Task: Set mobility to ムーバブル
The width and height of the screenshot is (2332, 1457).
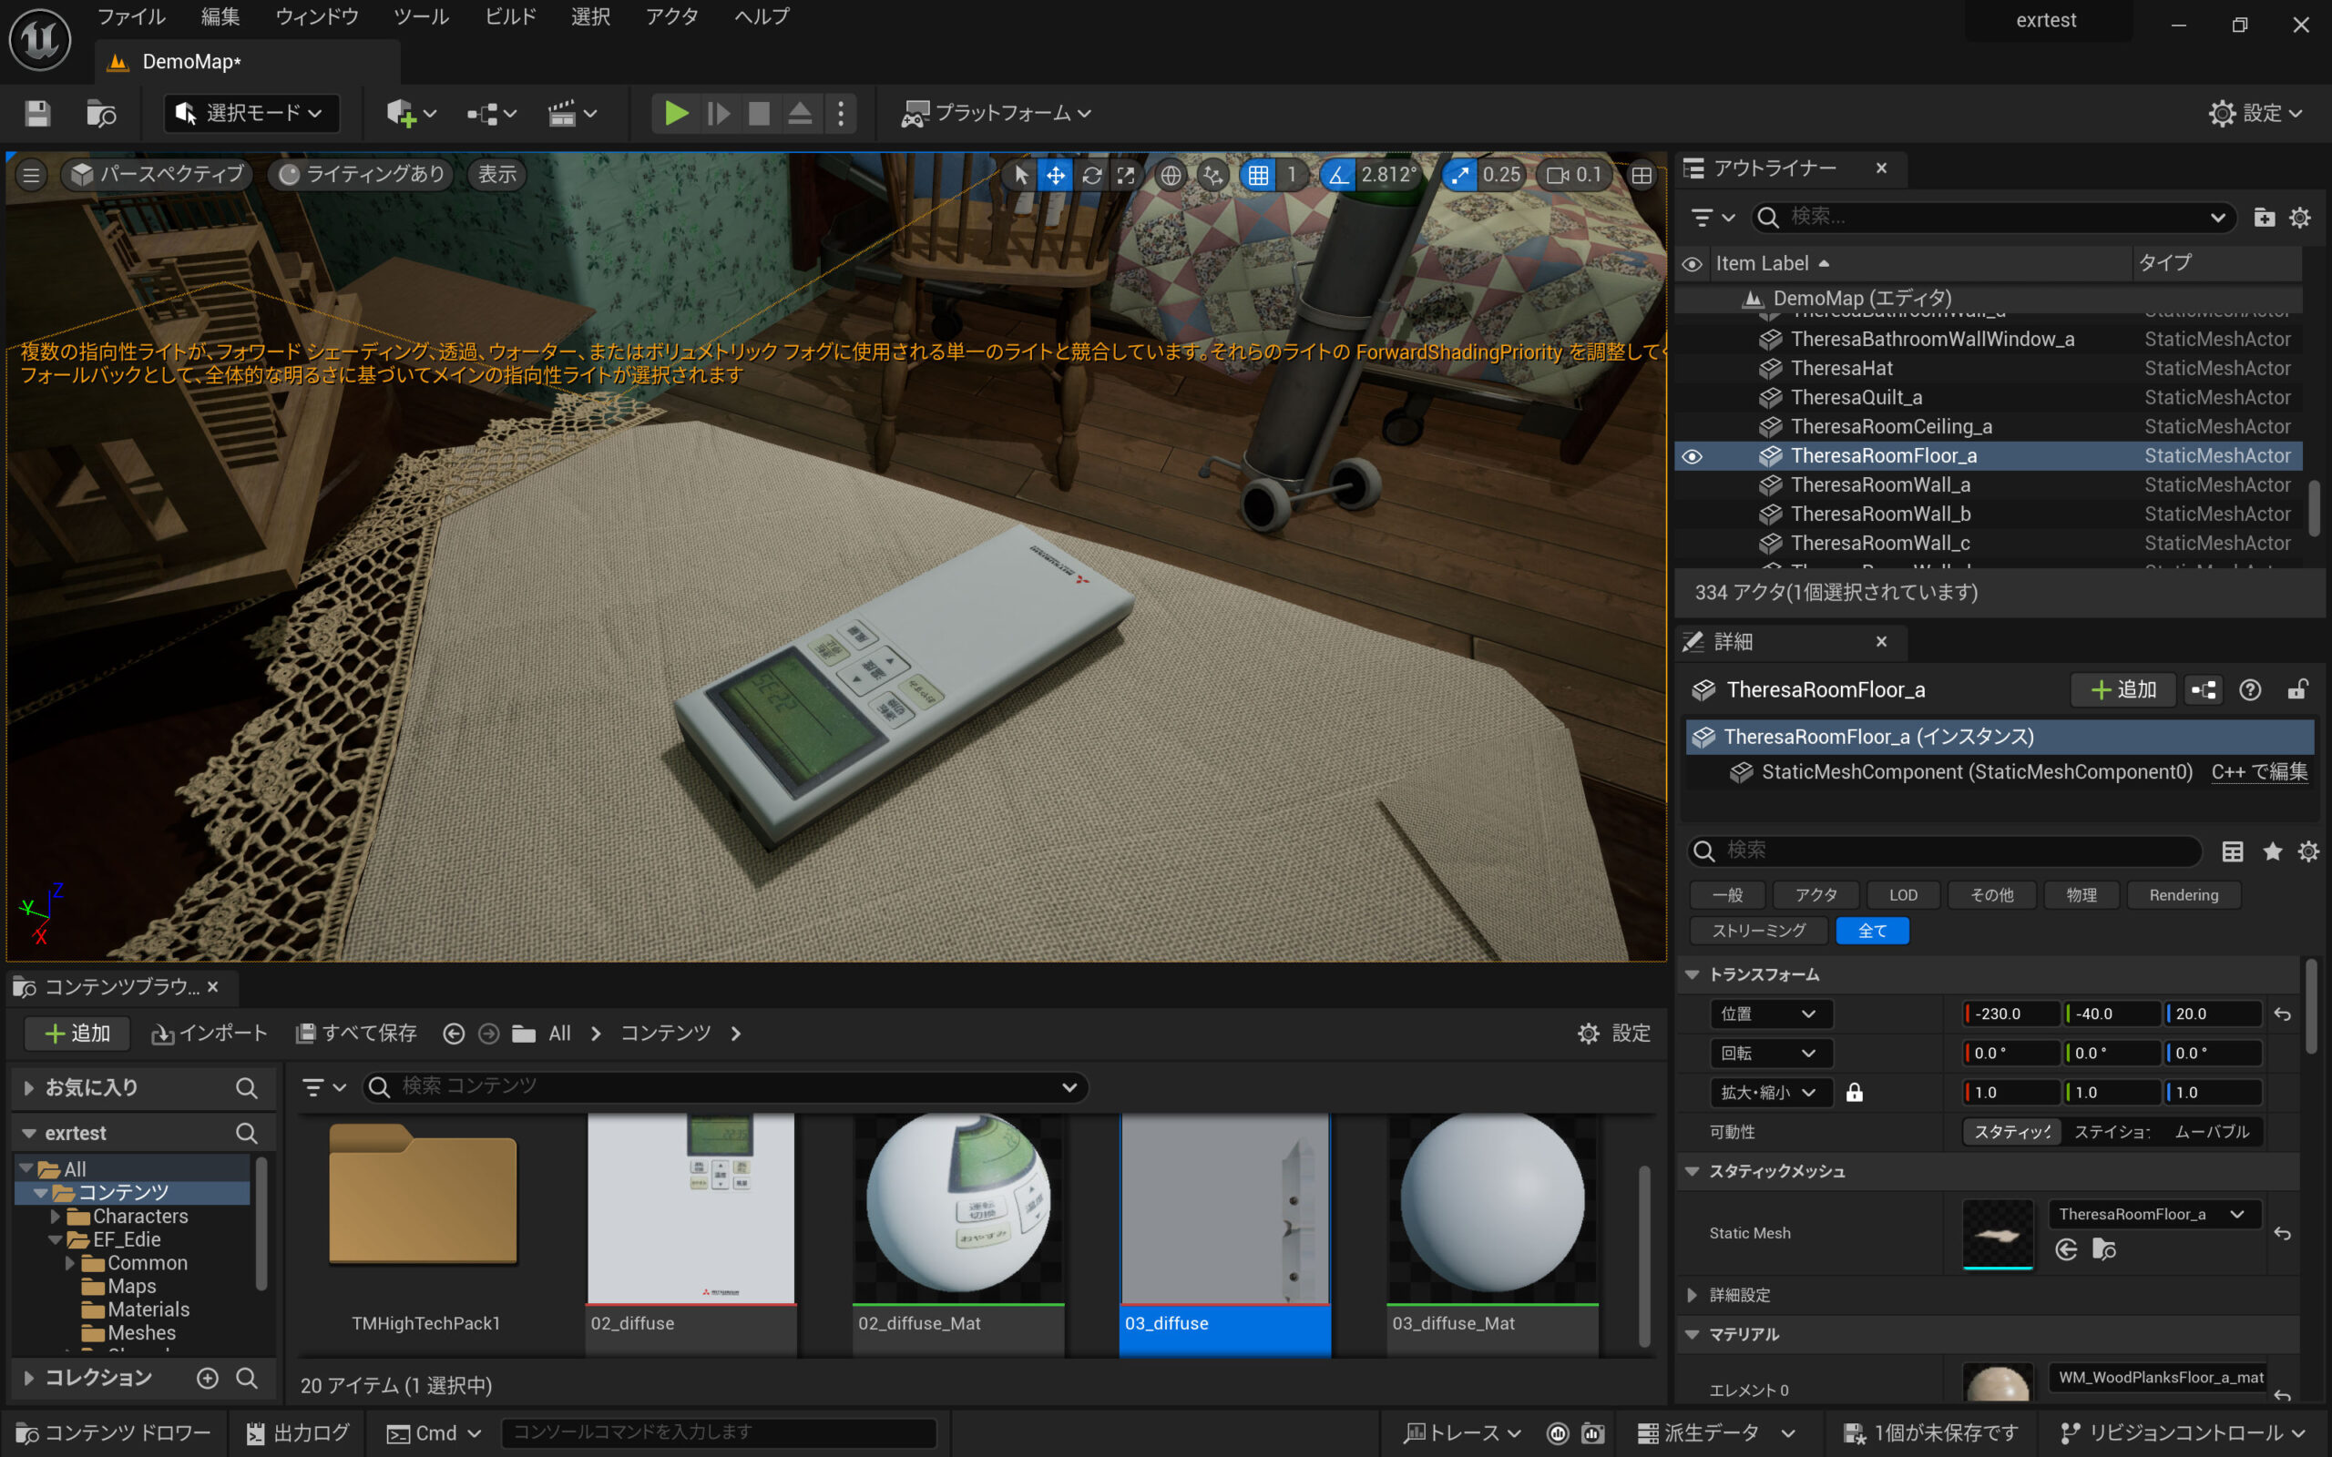Action: (2211, 1131)
